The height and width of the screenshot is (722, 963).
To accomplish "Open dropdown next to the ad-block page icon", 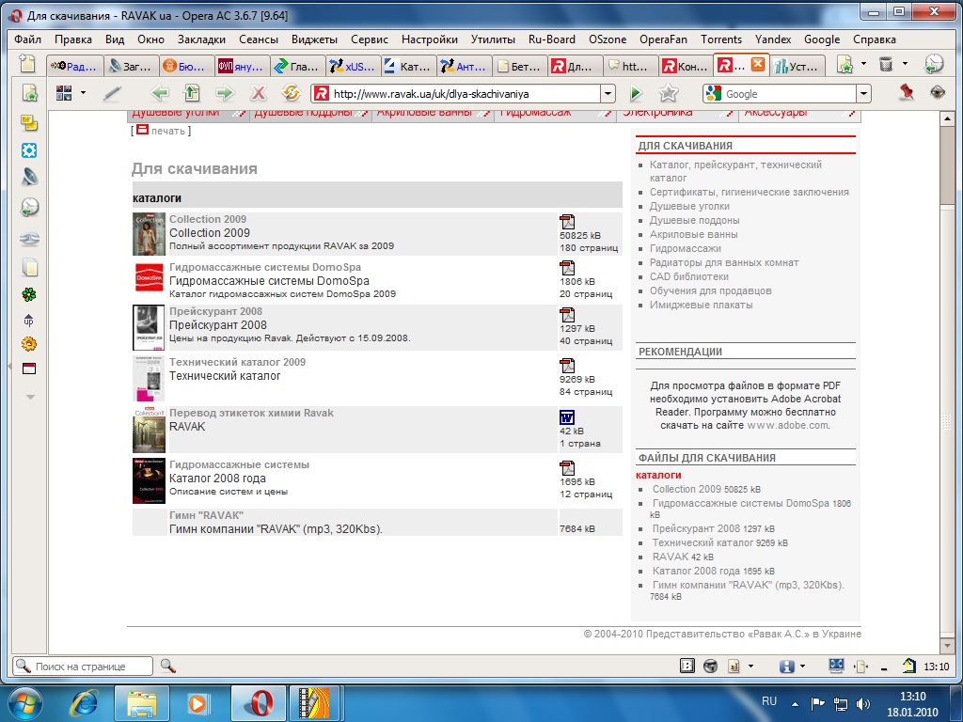I will click(x=750, y=667).
